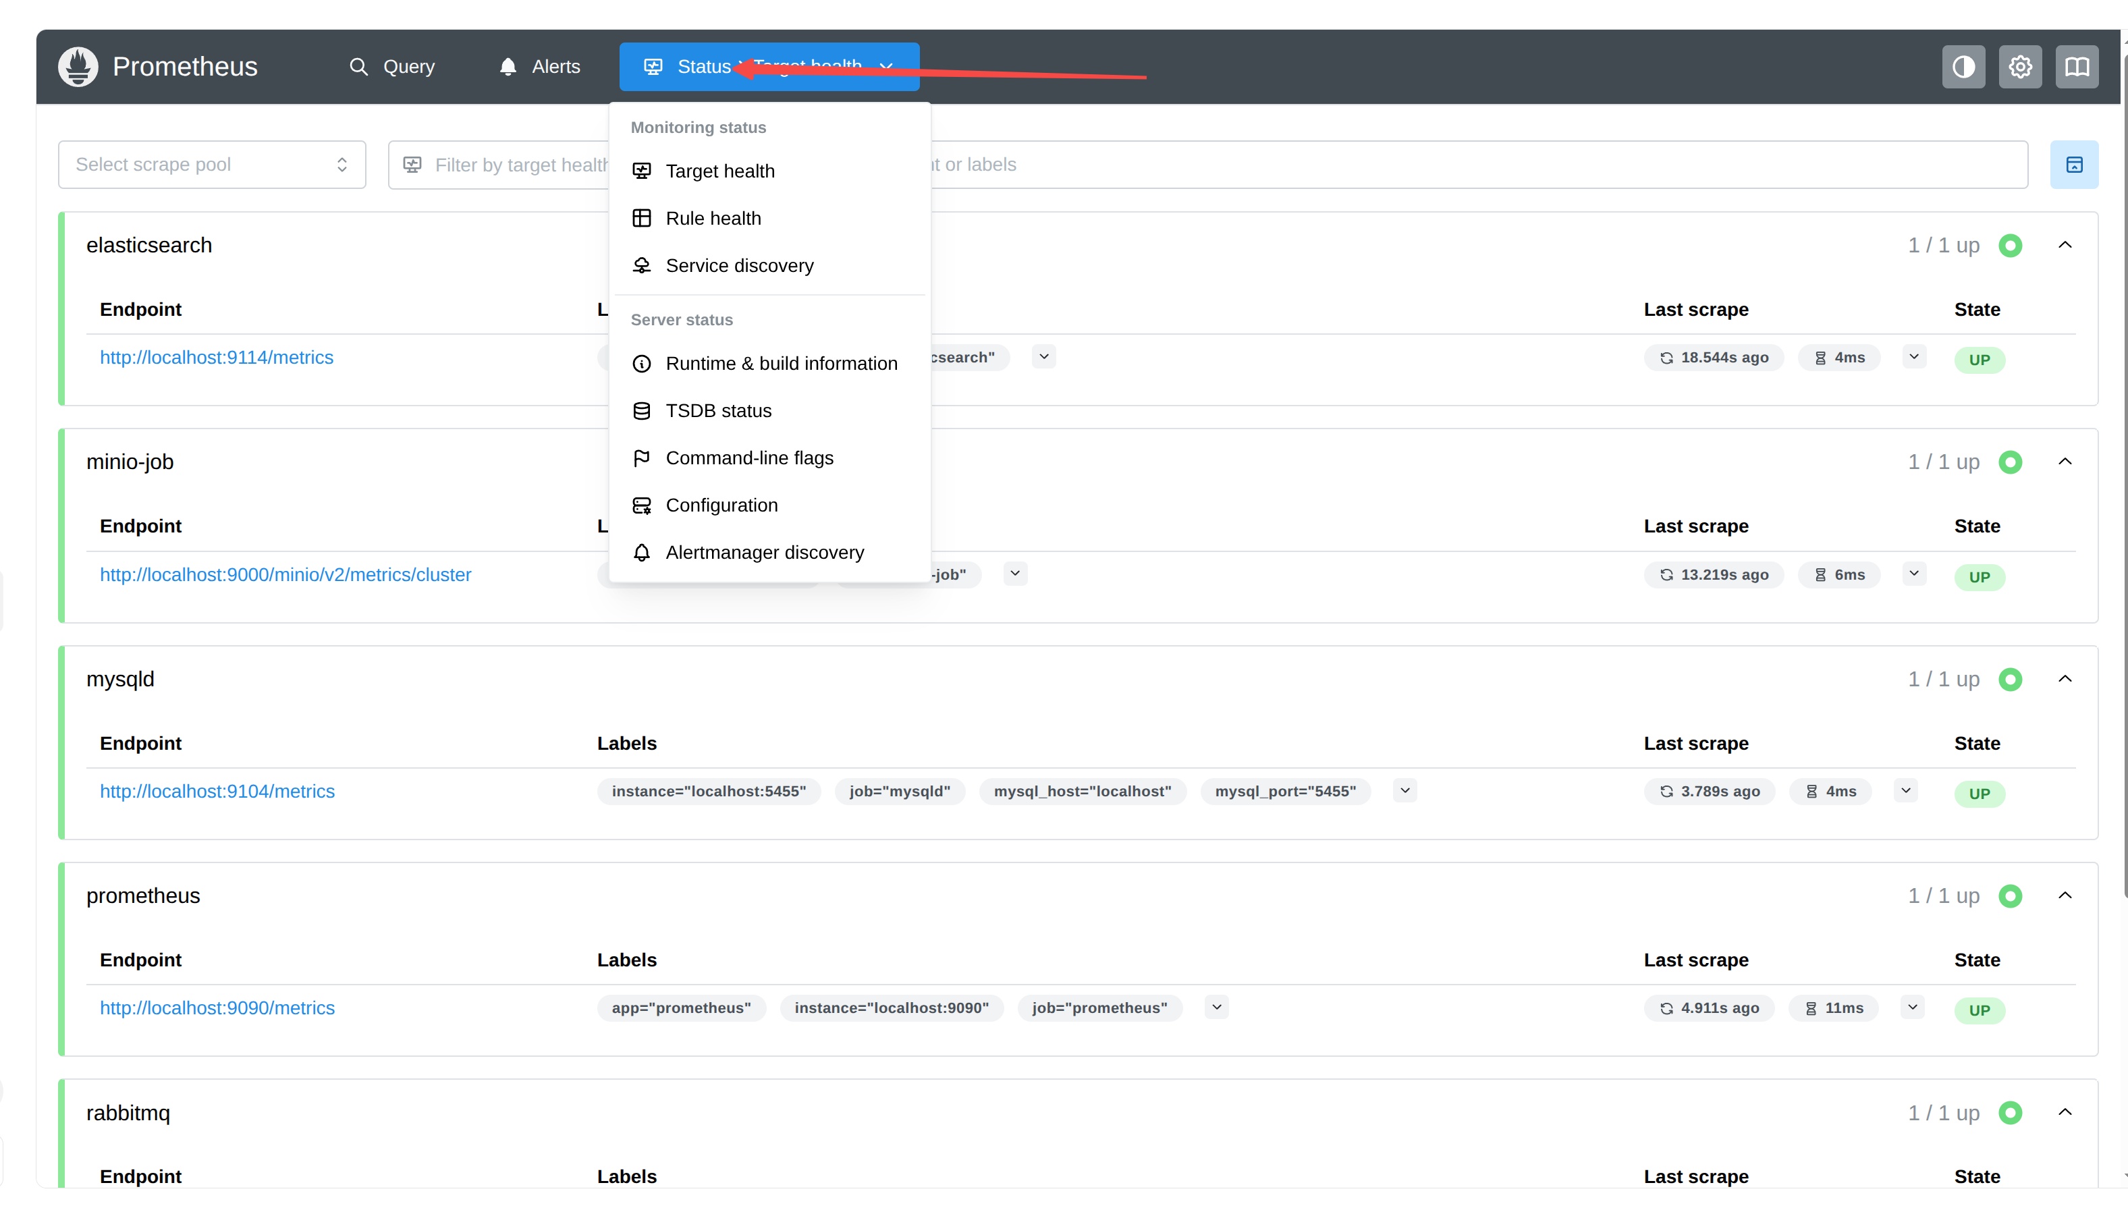Select Target health menu item
Screen dimensions: 2128x1210
769,171
